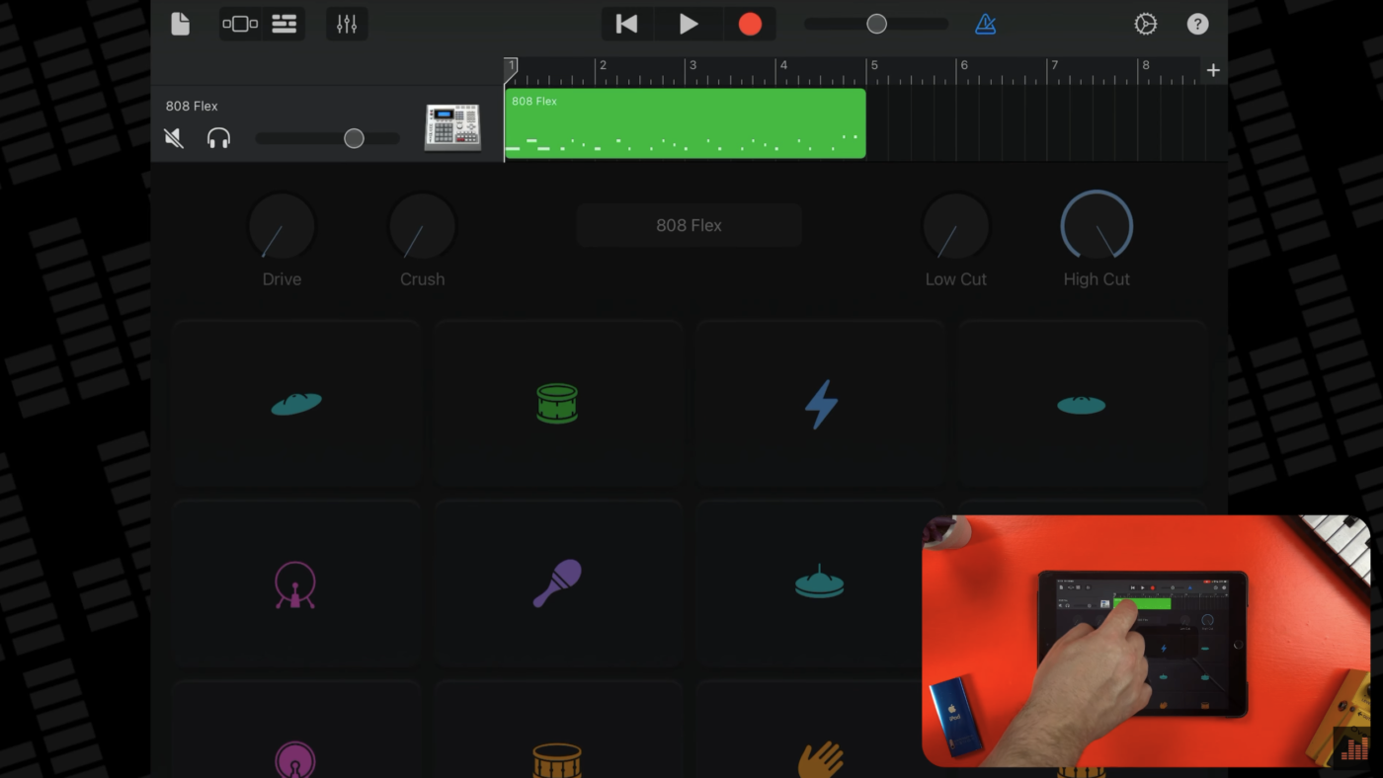Solo the 808 Flex track with headphones
The height and width of the screenshot is (778, 1383).
(x=218, y=138)
